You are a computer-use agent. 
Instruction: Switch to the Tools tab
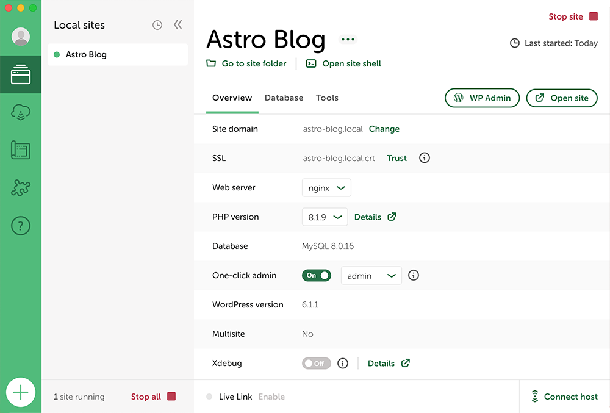click(327, 98)
